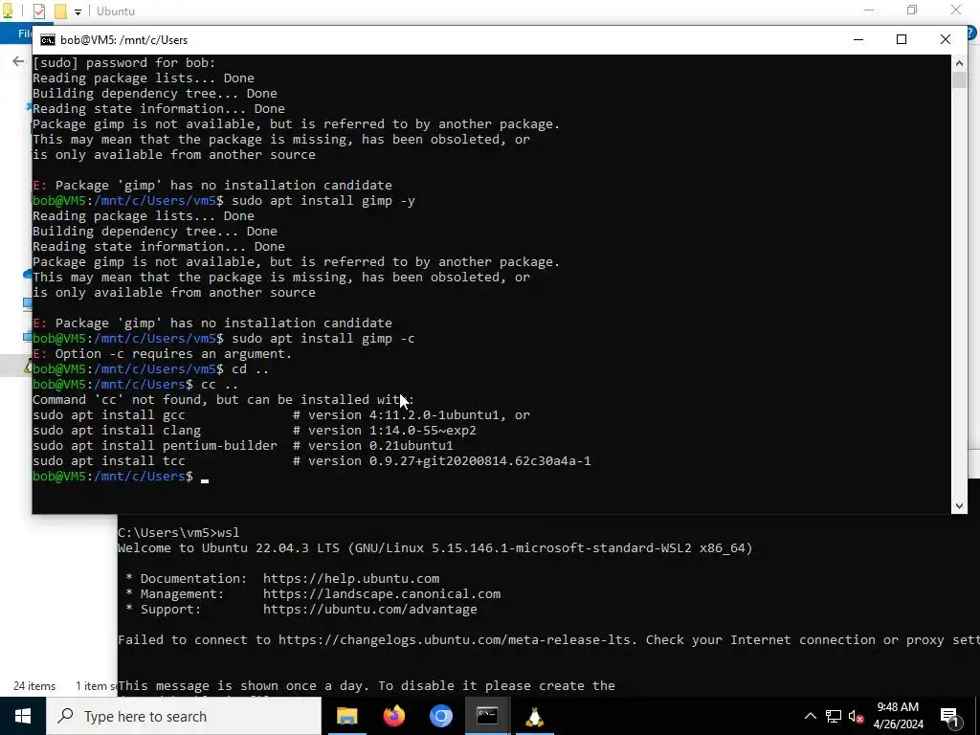
Task: Open the notification center icon
Action: click(950, 717)
